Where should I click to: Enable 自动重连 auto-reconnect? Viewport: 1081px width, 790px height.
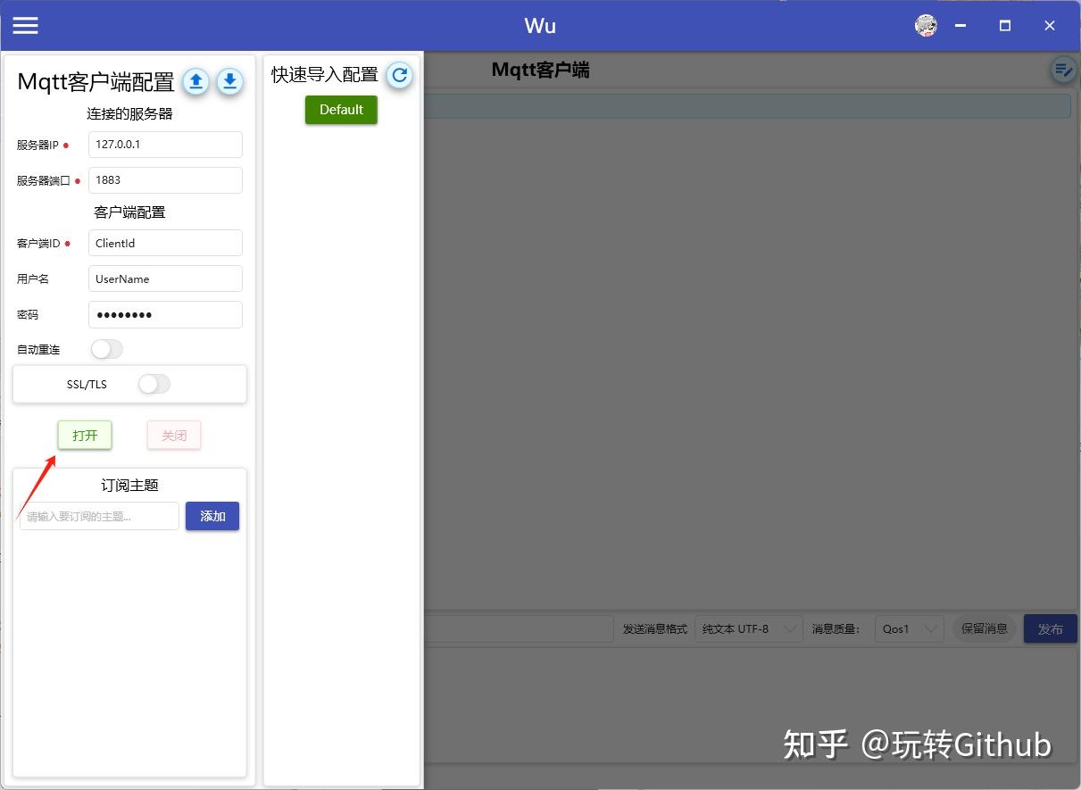pos(106,349)
